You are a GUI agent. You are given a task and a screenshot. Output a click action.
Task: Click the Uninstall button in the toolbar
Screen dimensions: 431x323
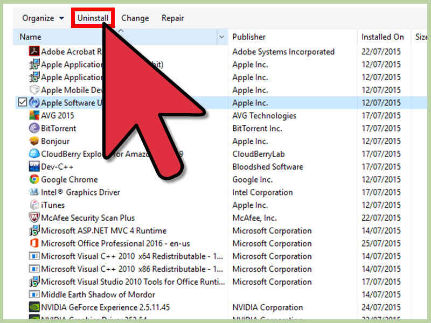93,18
